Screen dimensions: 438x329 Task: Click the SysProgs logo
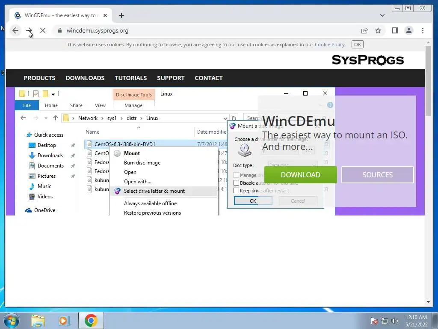367,60
